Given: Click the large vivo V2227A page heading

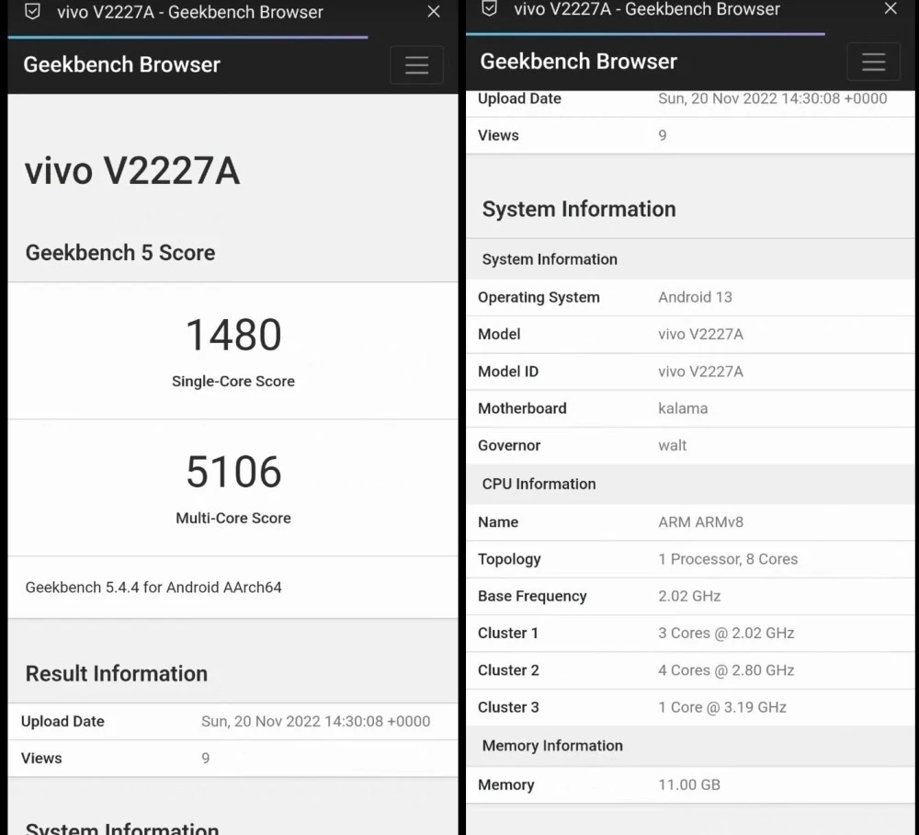Looking at the screenshot, I should click(132, 171).
